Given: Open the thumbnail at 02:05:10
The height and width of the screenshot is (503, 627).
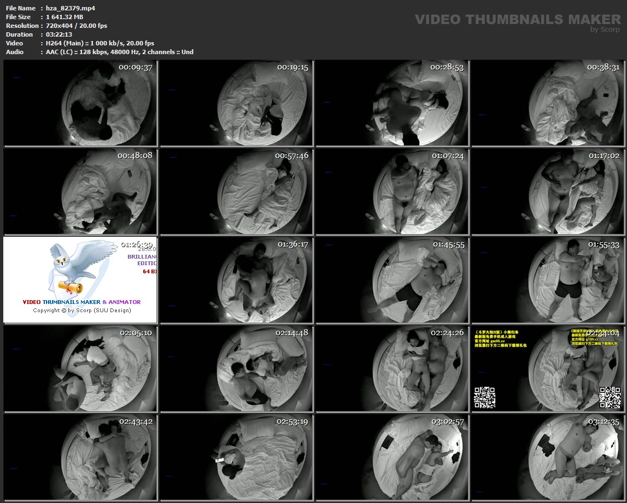Looking at the screenshot, I should [x=80, y=369].
